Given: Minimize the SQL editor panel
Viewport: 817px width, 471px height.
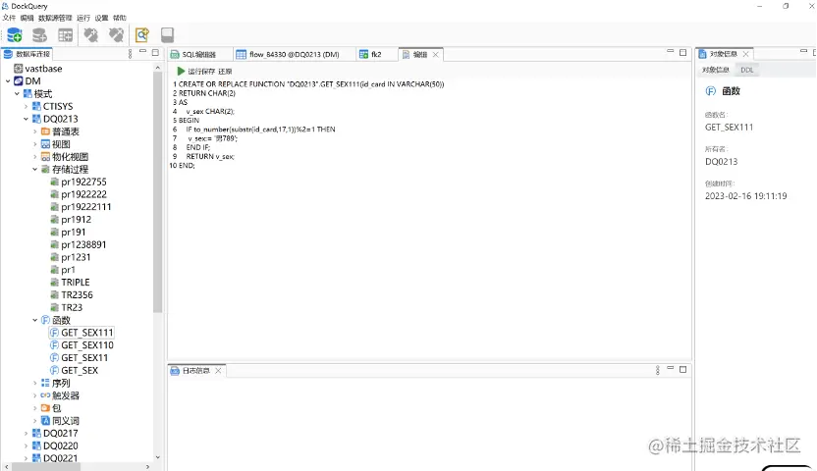Looking at the screenshot, I should coord(671,51).
